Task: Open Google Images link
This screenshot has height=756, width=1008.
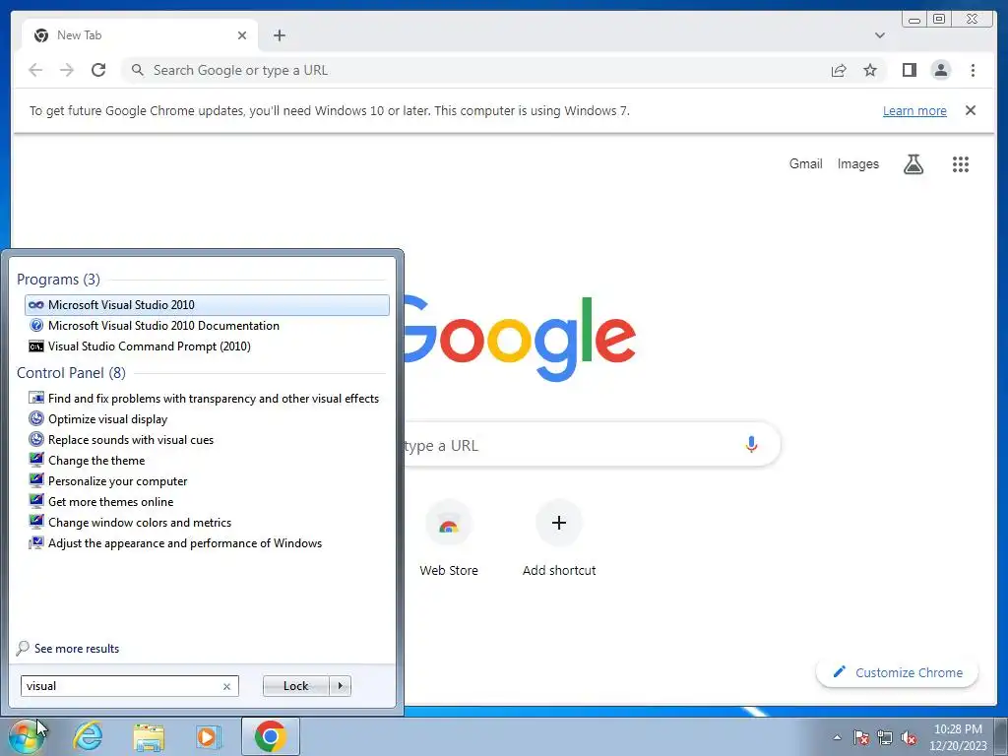Action: point(857,164)
